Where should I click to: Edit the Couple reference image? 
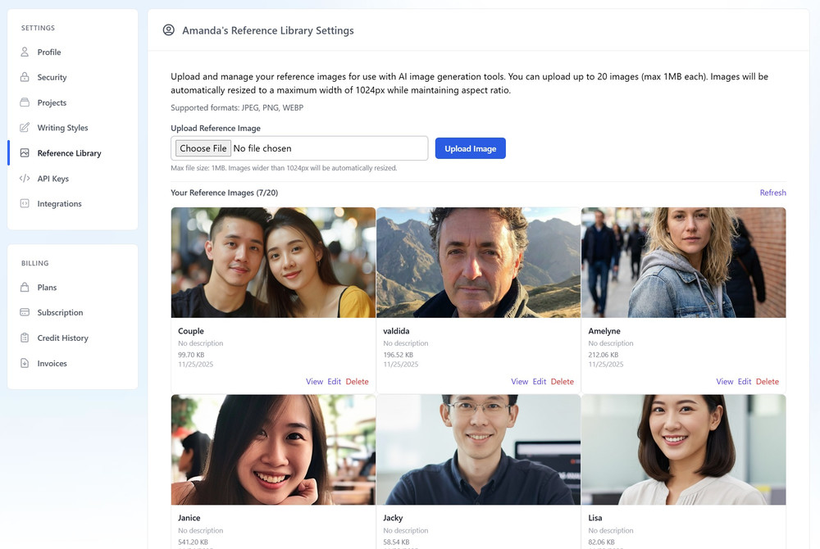(335, 381)
